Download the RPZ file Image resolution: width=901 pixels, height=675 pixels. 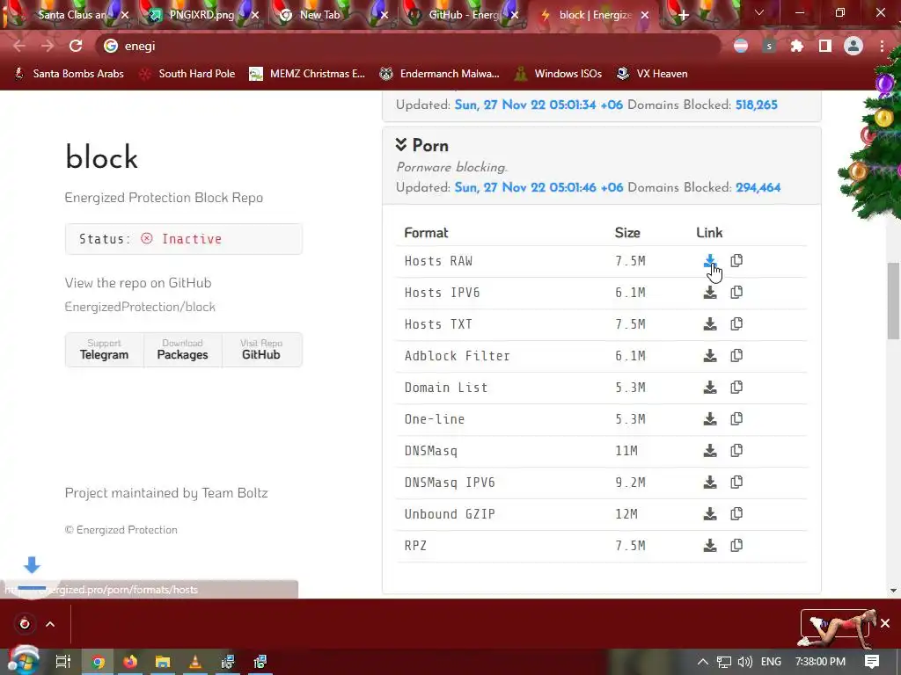(710, 545)
